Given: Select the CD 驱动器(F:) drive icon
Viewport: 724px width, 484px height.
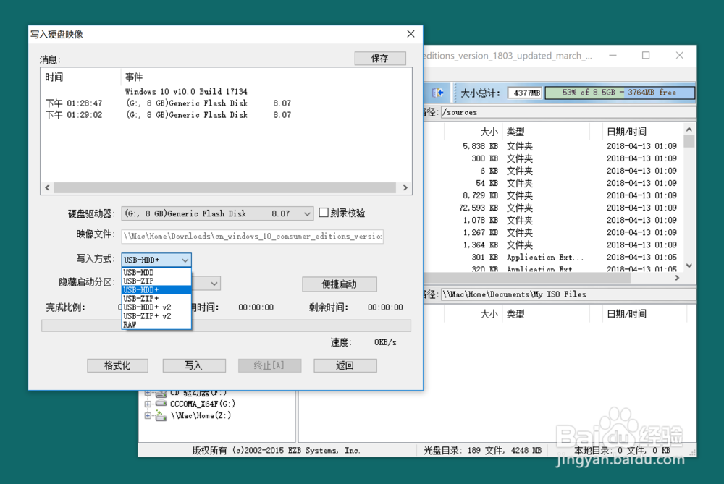Looking at the screenshot, I should [x=161, y=394].
